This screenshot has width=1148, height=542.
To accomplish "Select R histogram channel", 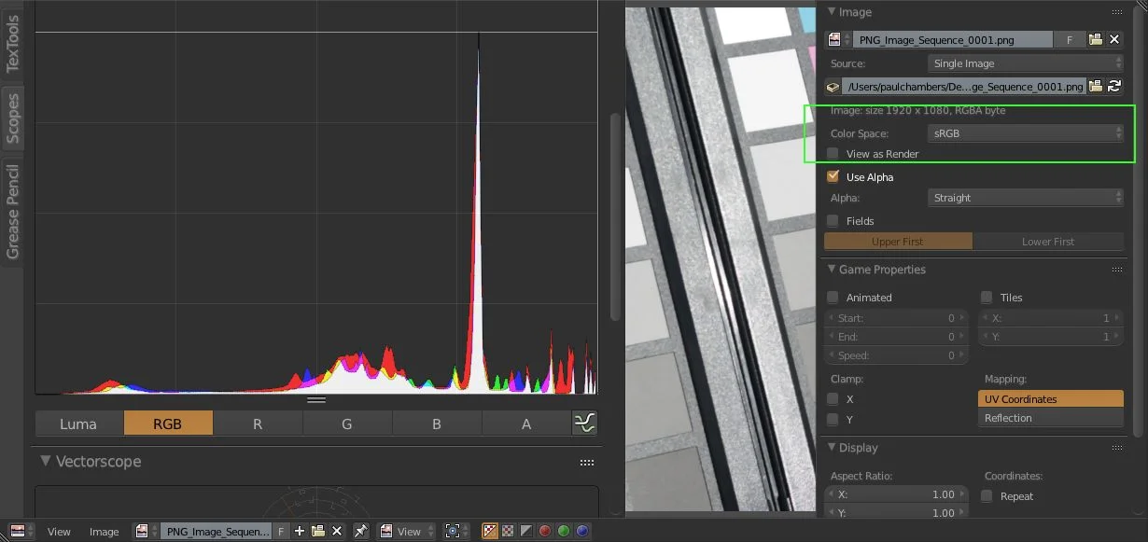I will pyautogui.click(x=258, y=424).
